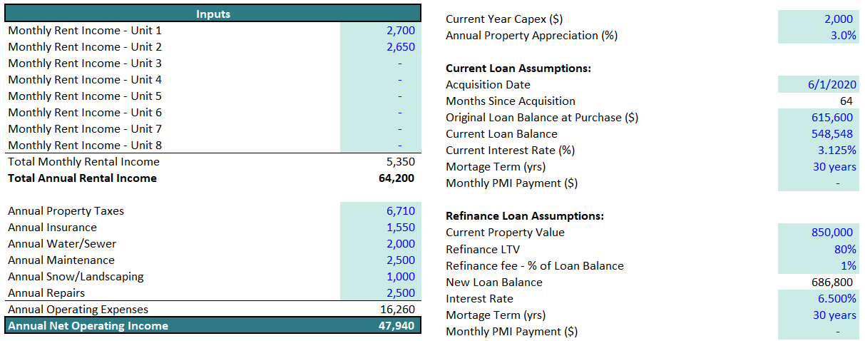Click the Unit 2 rent value 2,650
This screenshot has width=865, height=341.
click(380, 47)
